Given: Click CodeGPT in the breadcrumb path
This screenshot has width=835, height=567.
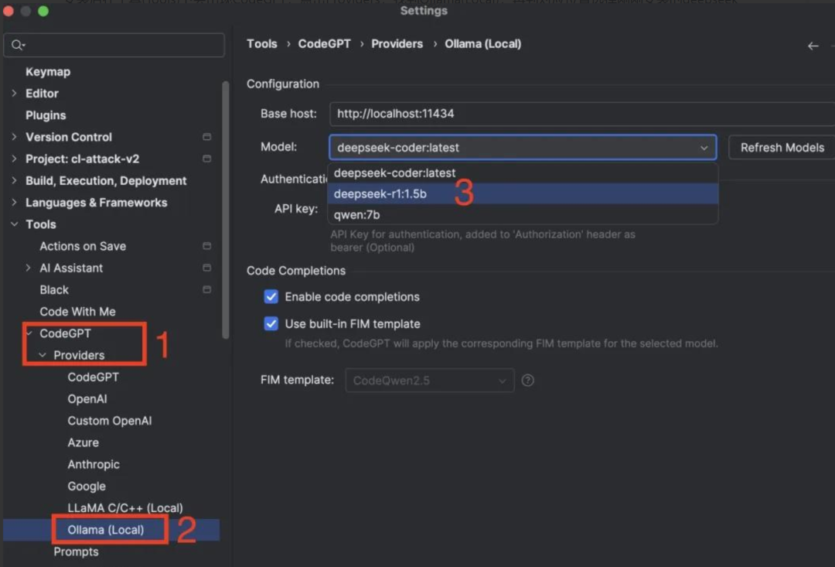Looking at the screenshot, I should [x=324, y=44].
